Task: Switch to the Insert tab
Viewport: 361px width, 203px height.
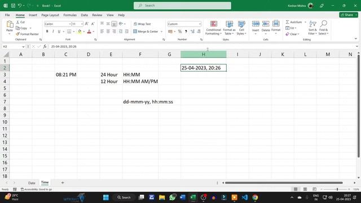Action: click(x=33, y=15)
